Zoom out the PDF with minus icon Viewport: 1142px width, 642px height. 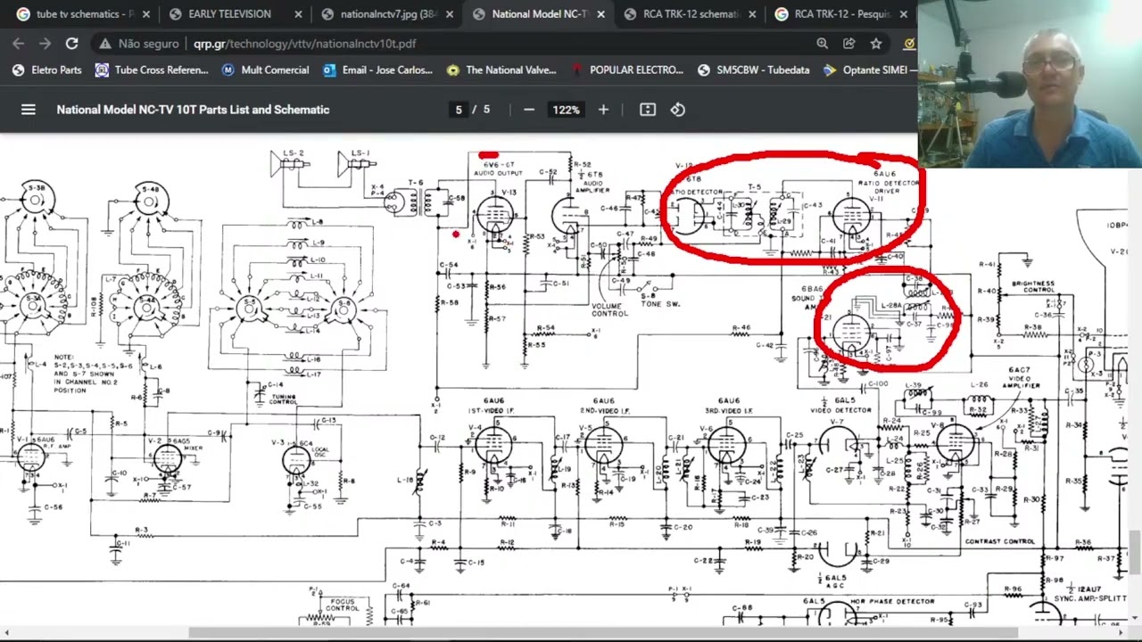point(529,110)
